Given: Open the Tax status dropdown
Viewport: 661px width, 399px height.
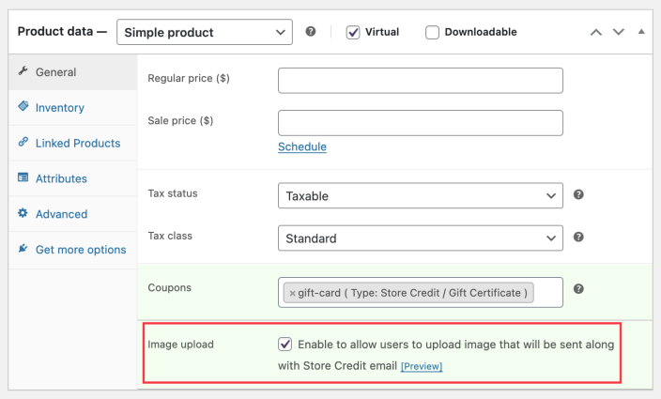Looking at the screenshot, I should (x=420, y=196).
